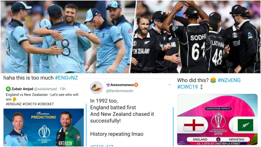Image resolution: width=261 pixels, height=147 pixels.
Task: Click the Awesomeness display name
Action: 122,85
